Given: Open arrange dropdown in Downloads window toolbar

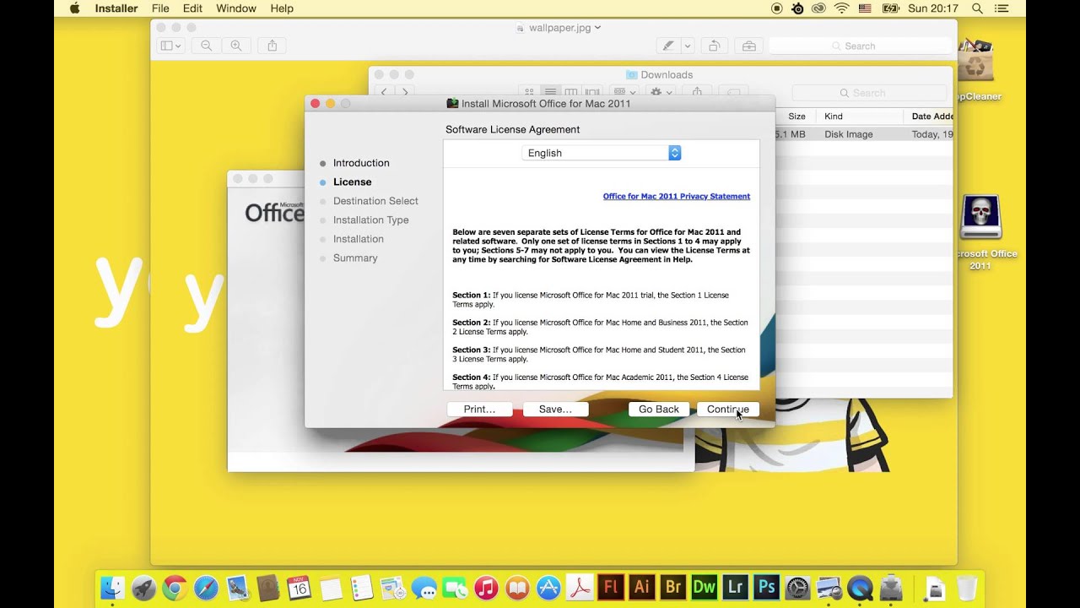Looking at the screenshot, I should tap(625, 92).
